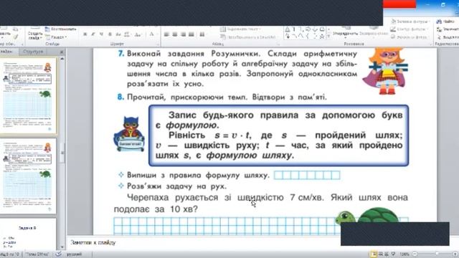
Task: Click the Найти (Find) button
Action: (x=446, y=21)
